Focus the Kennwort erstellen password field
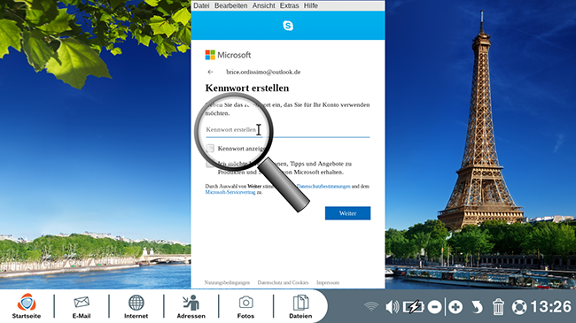 click(x=288, y=130)
